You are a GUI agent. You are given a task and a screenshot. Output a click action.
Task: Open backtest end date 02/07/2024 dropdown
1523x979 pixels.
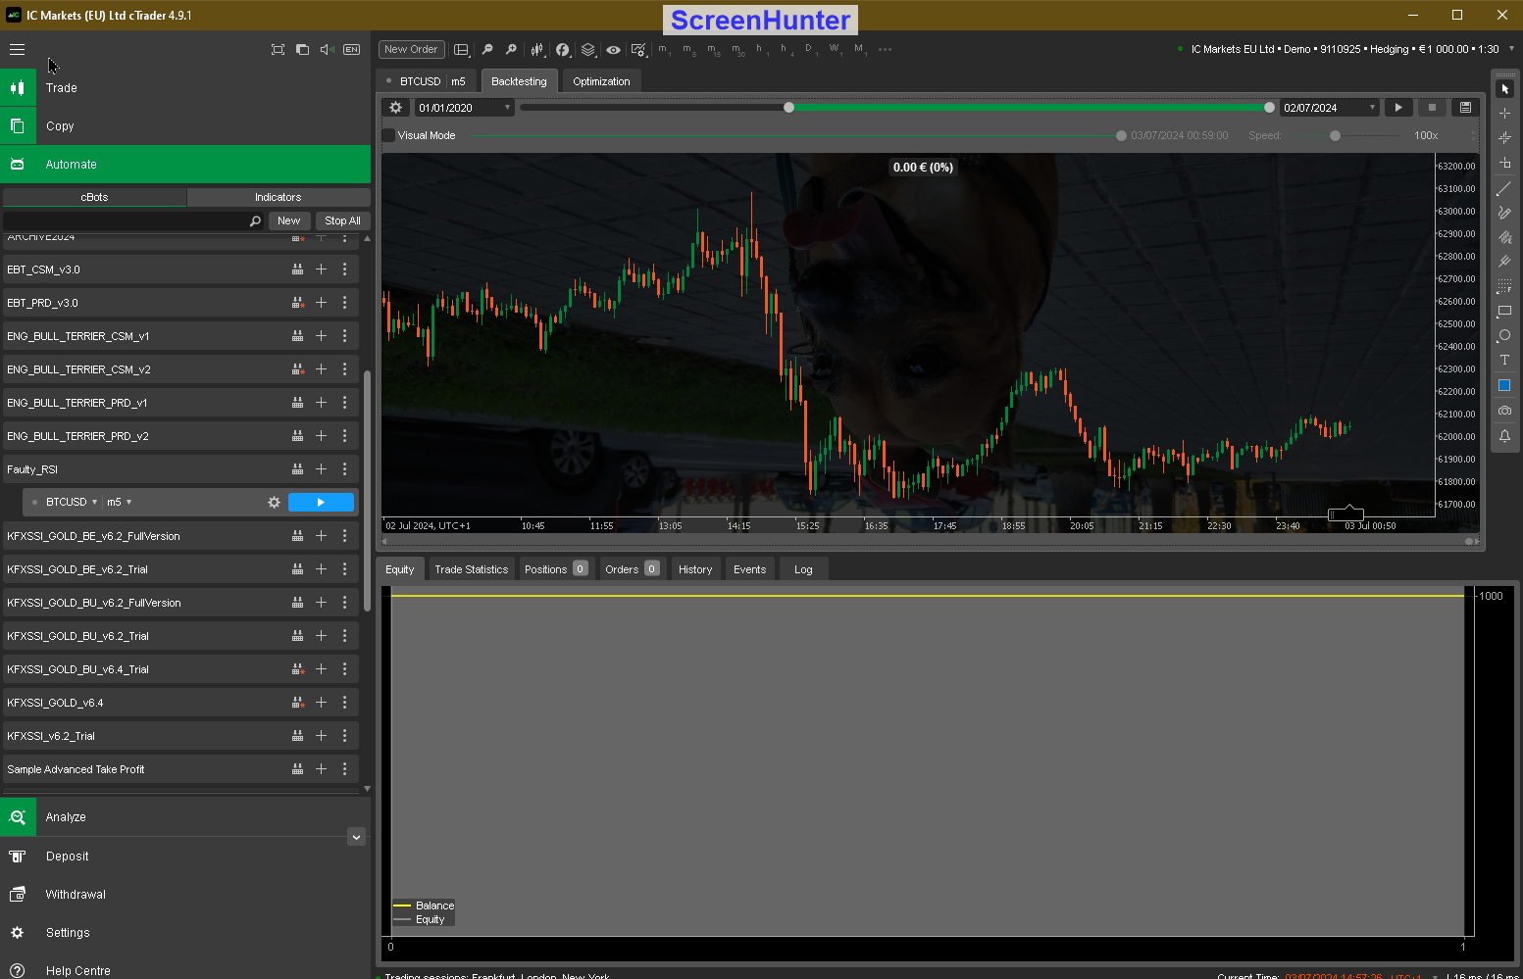(1330, 108)
